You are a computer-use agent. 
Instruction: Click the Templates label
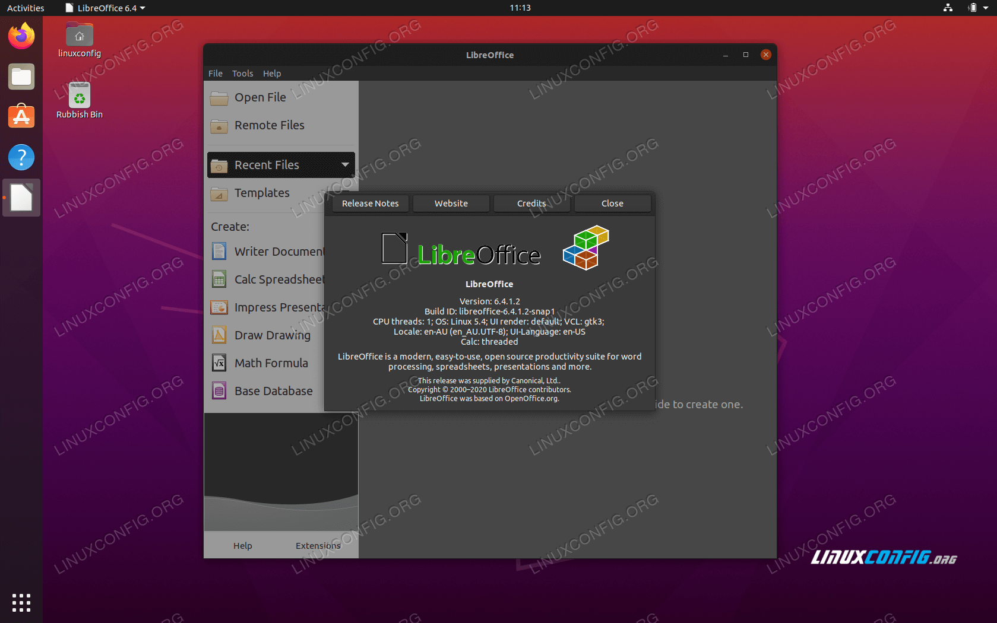coord(262,193)
